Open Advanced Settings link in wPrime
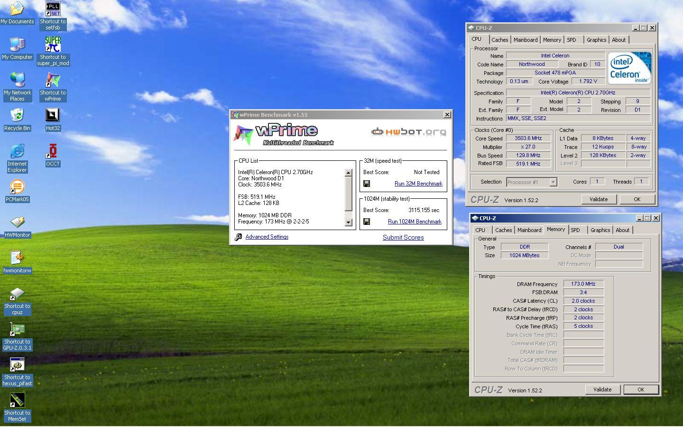 tap(267, 237)
